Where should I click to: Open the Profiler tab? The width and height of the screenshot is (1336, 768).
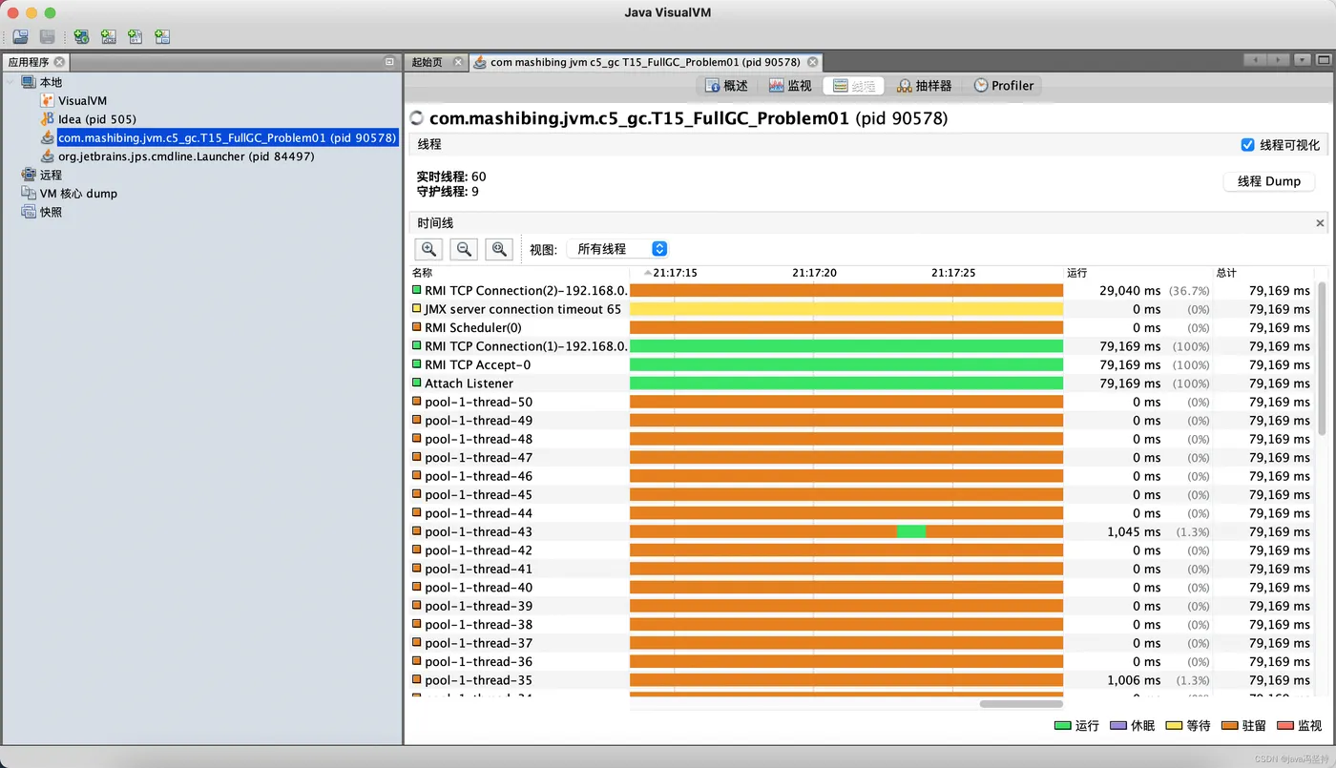click(x=1003, y=86)
